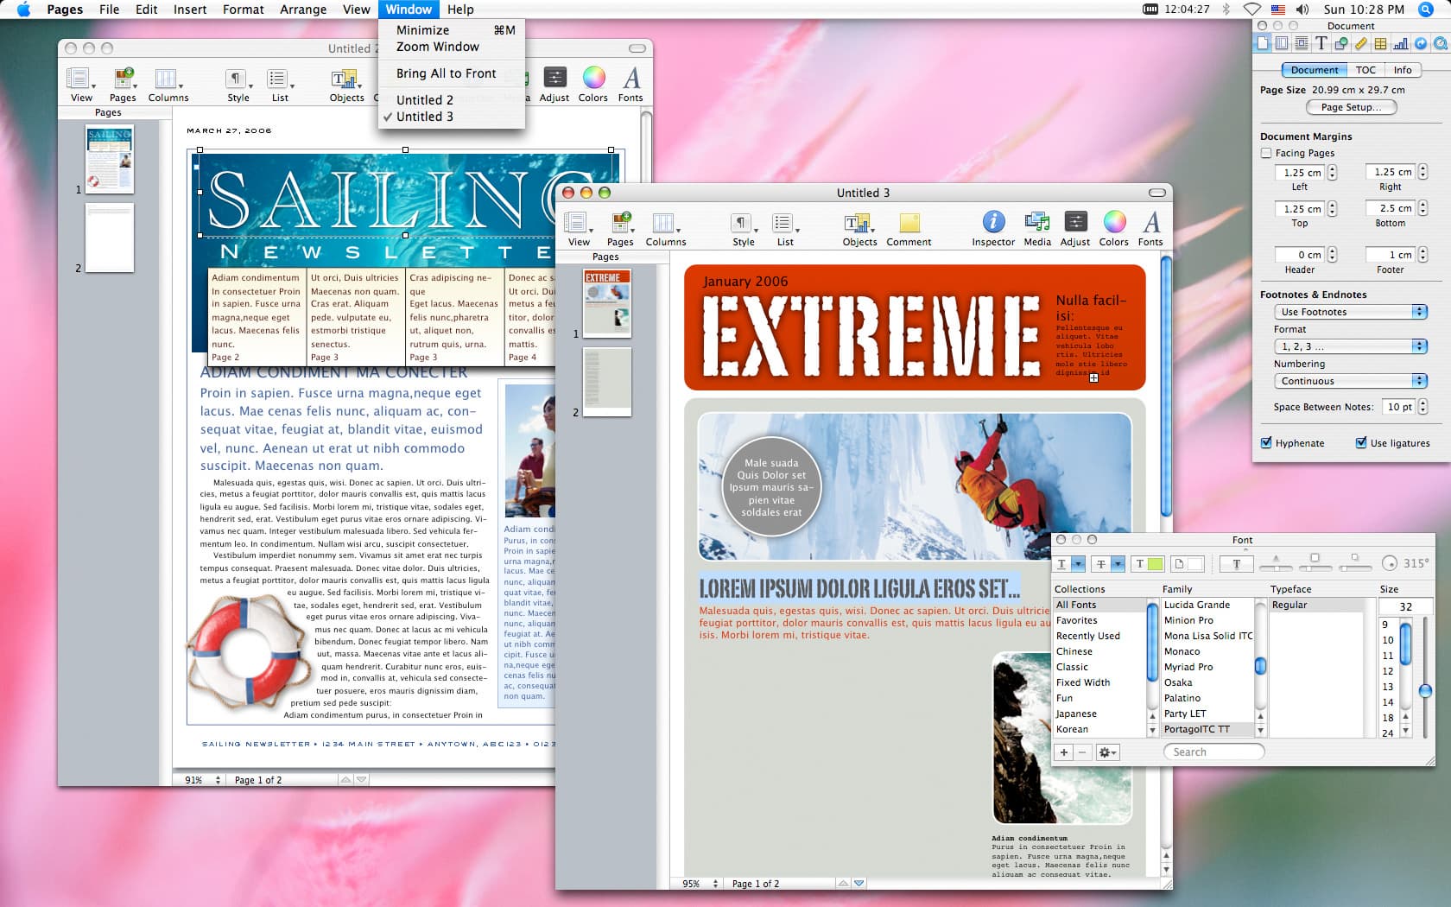Screen dimensions: 1451x907
Task: Click the shadow angle dial in Font panel
Action: click(1390, 563)
